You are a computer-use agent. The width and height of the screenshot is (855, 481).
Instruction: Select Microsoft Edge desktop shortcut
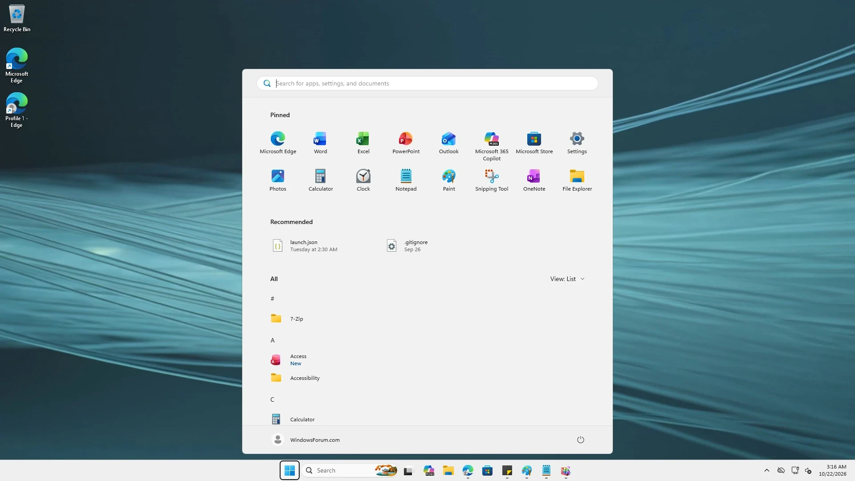(17, 65)
